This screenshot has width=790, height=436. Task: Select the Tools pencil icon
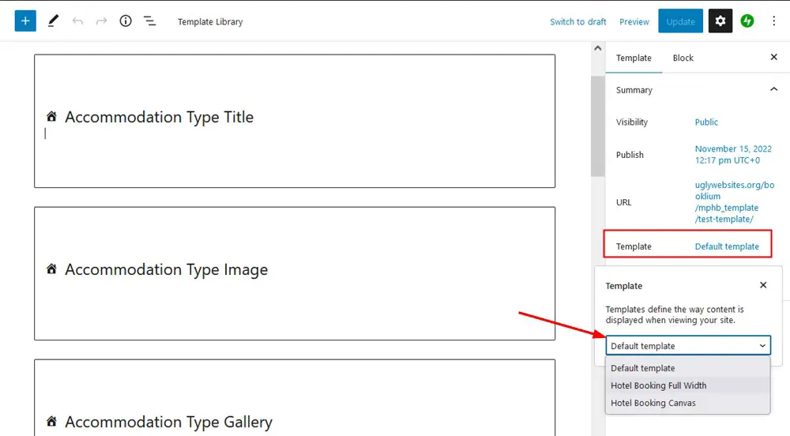tap(53, 21)
